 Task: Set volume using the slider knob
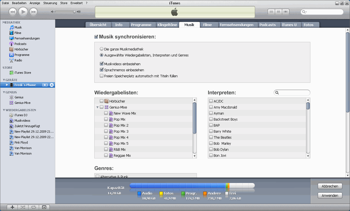click(74, 12)
